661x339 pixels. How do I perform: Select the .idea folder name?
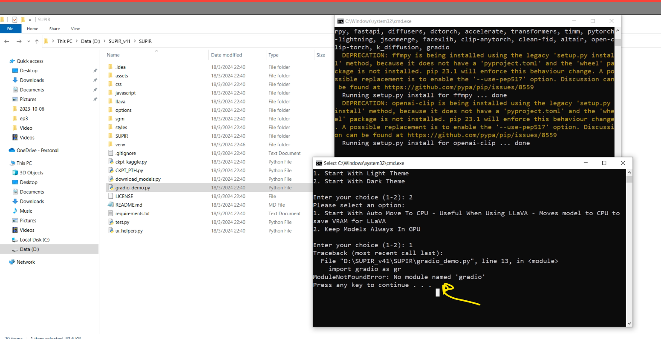tap(121, 67)
